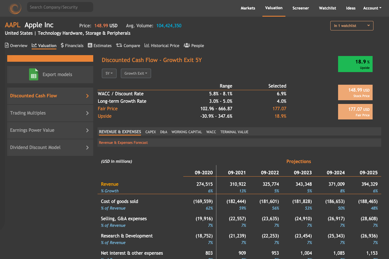Click the 09-2021 column header

point(237,173)
